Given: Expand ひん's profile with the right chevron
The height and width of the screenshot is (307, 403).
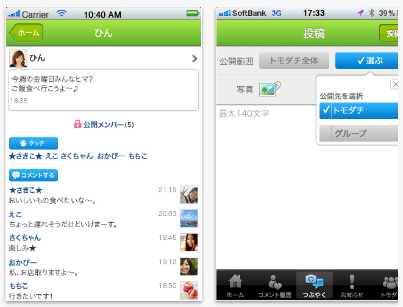Looking at the screenshot, I should tap(194, 59).
